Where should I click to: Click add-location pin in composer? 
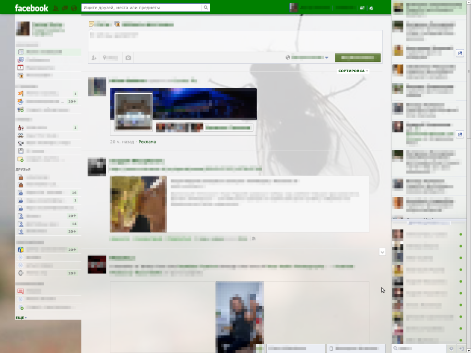105,57
